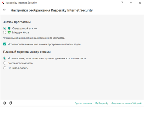Image resolution: width=150 pixels, height=113 pixels.
Task: Open the support agent icon
Action: (10, 103)
